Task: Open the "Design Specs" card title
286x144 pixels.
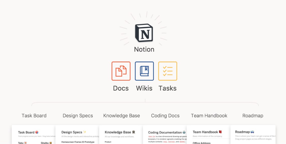Action: [x=72, y=132]
